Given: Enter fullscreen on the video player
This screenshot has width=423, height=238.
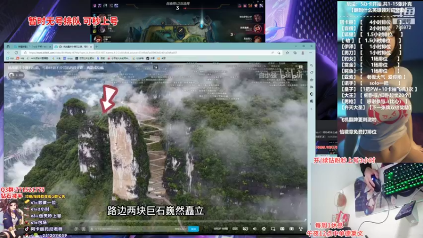Looking at the screenshot, I should pos(301,229).
